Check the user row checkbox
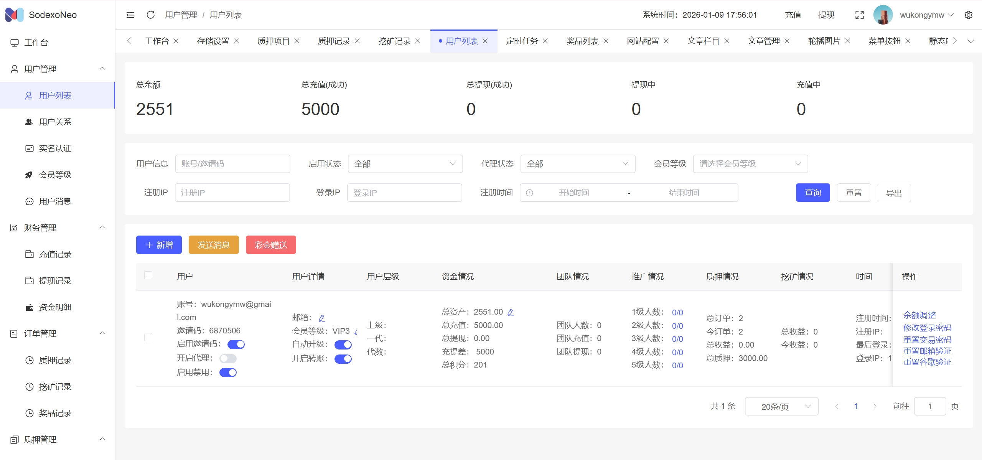The height and width of the screenshot is (460, 982). pos(148,337)
